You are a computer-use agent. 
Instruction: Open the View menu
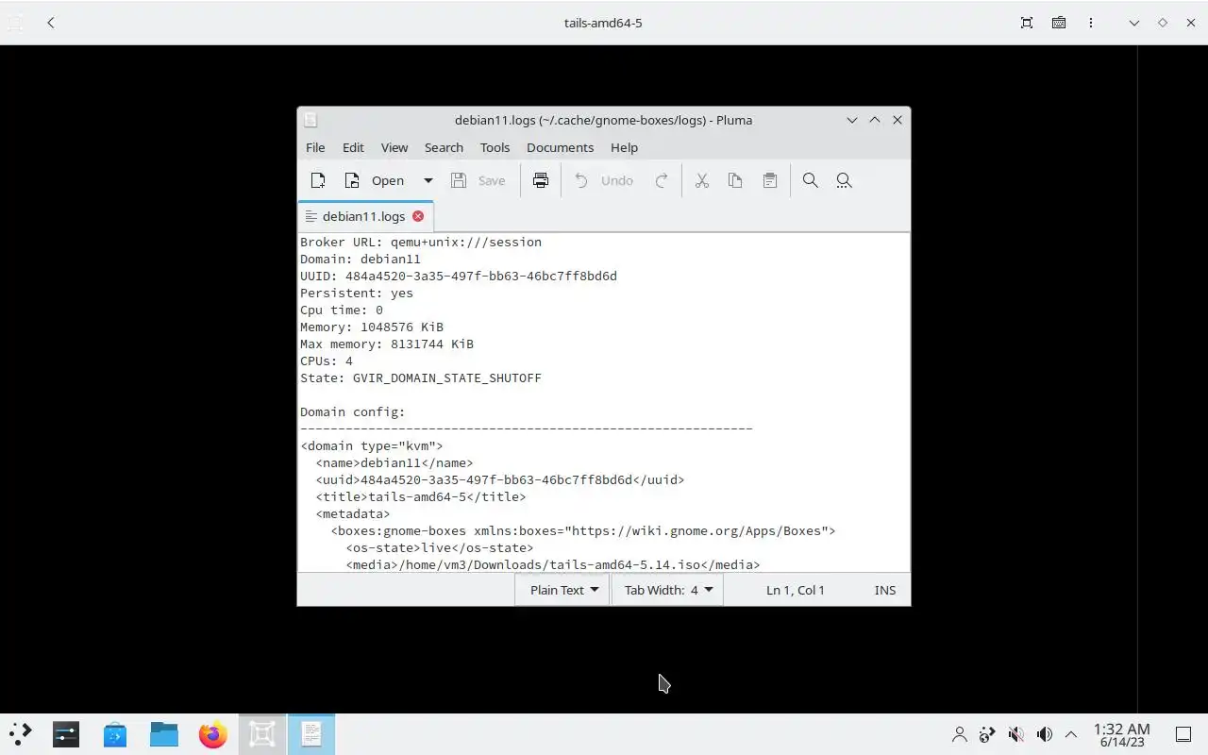point(394,147)
